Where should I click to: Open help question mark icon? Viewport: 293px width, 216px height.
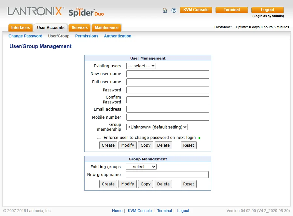(174, 10)
